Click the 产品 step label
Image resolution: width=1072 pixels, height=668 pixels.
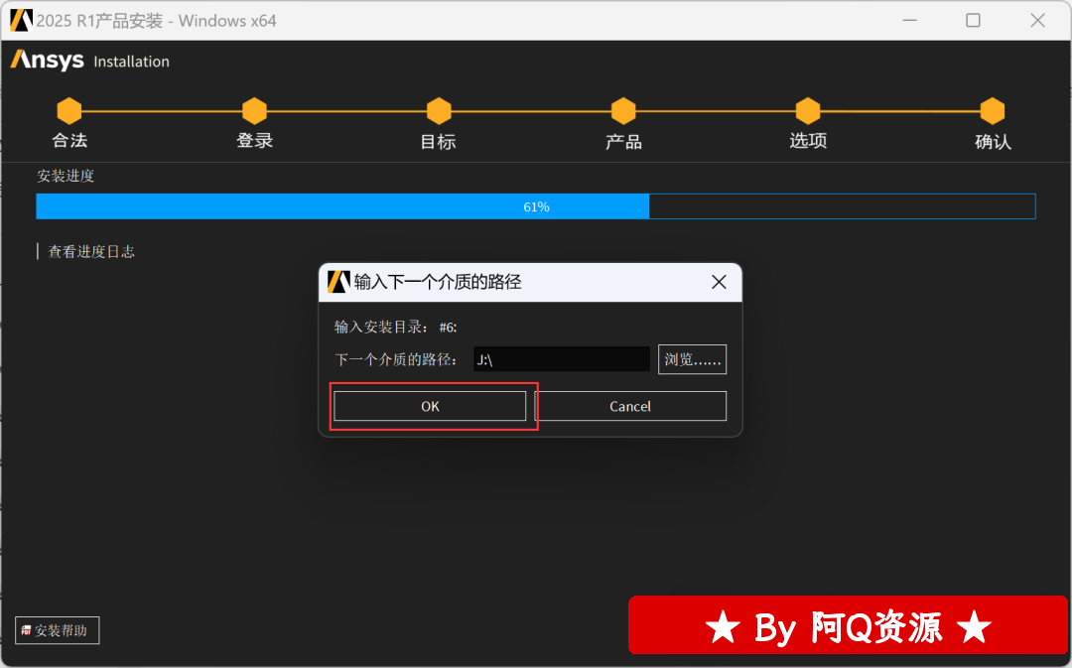[623, 142]
